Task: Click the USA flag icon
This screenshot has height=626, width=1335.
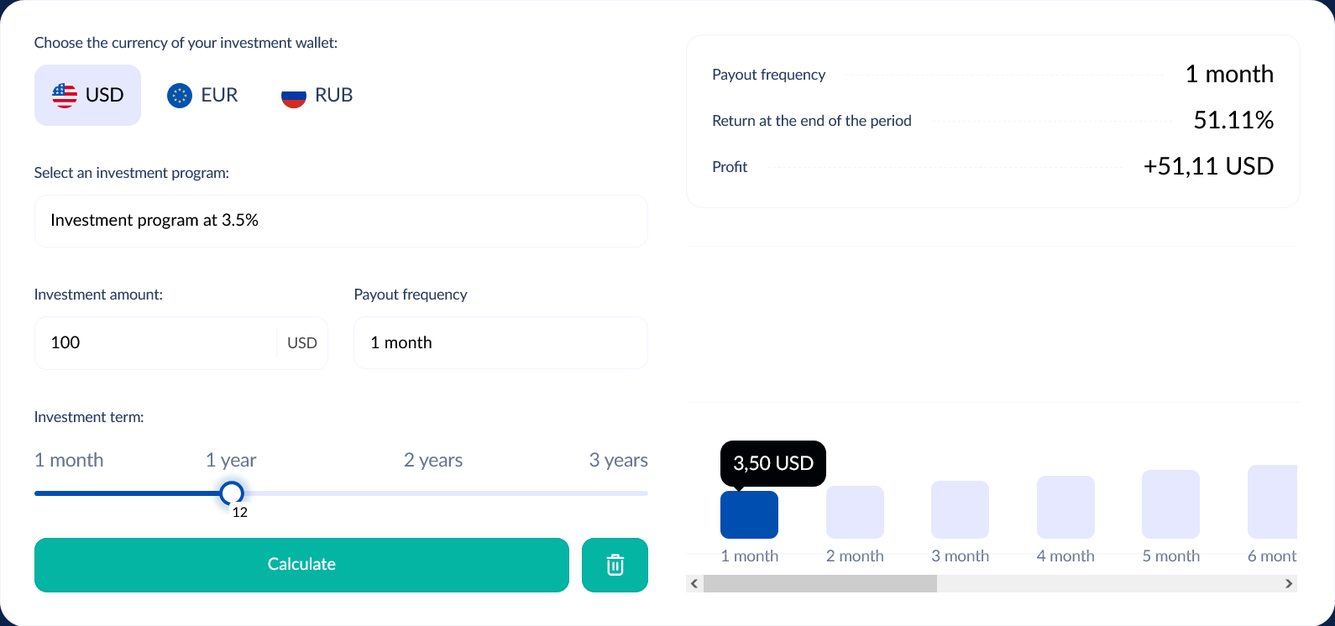Action: 65,96
